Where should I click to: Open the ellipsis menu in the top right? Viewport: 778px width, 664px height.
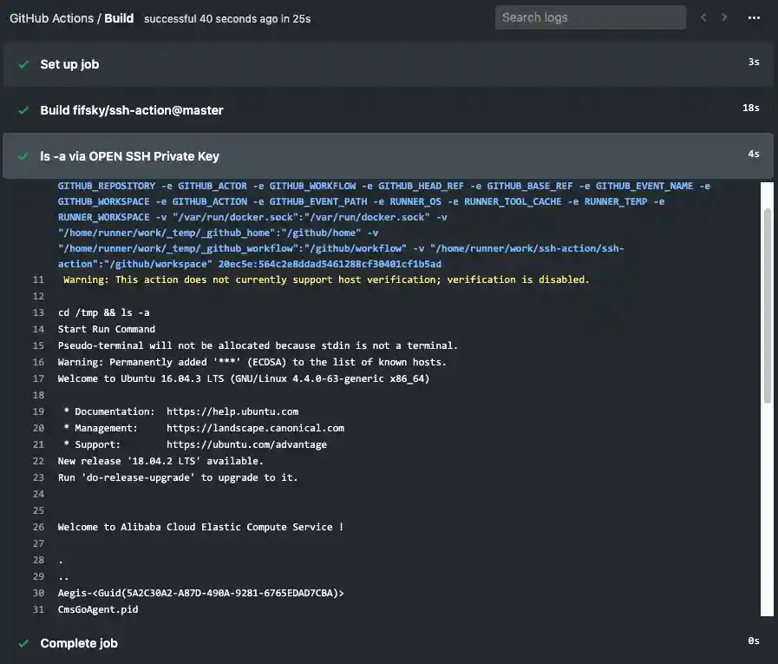753,17
